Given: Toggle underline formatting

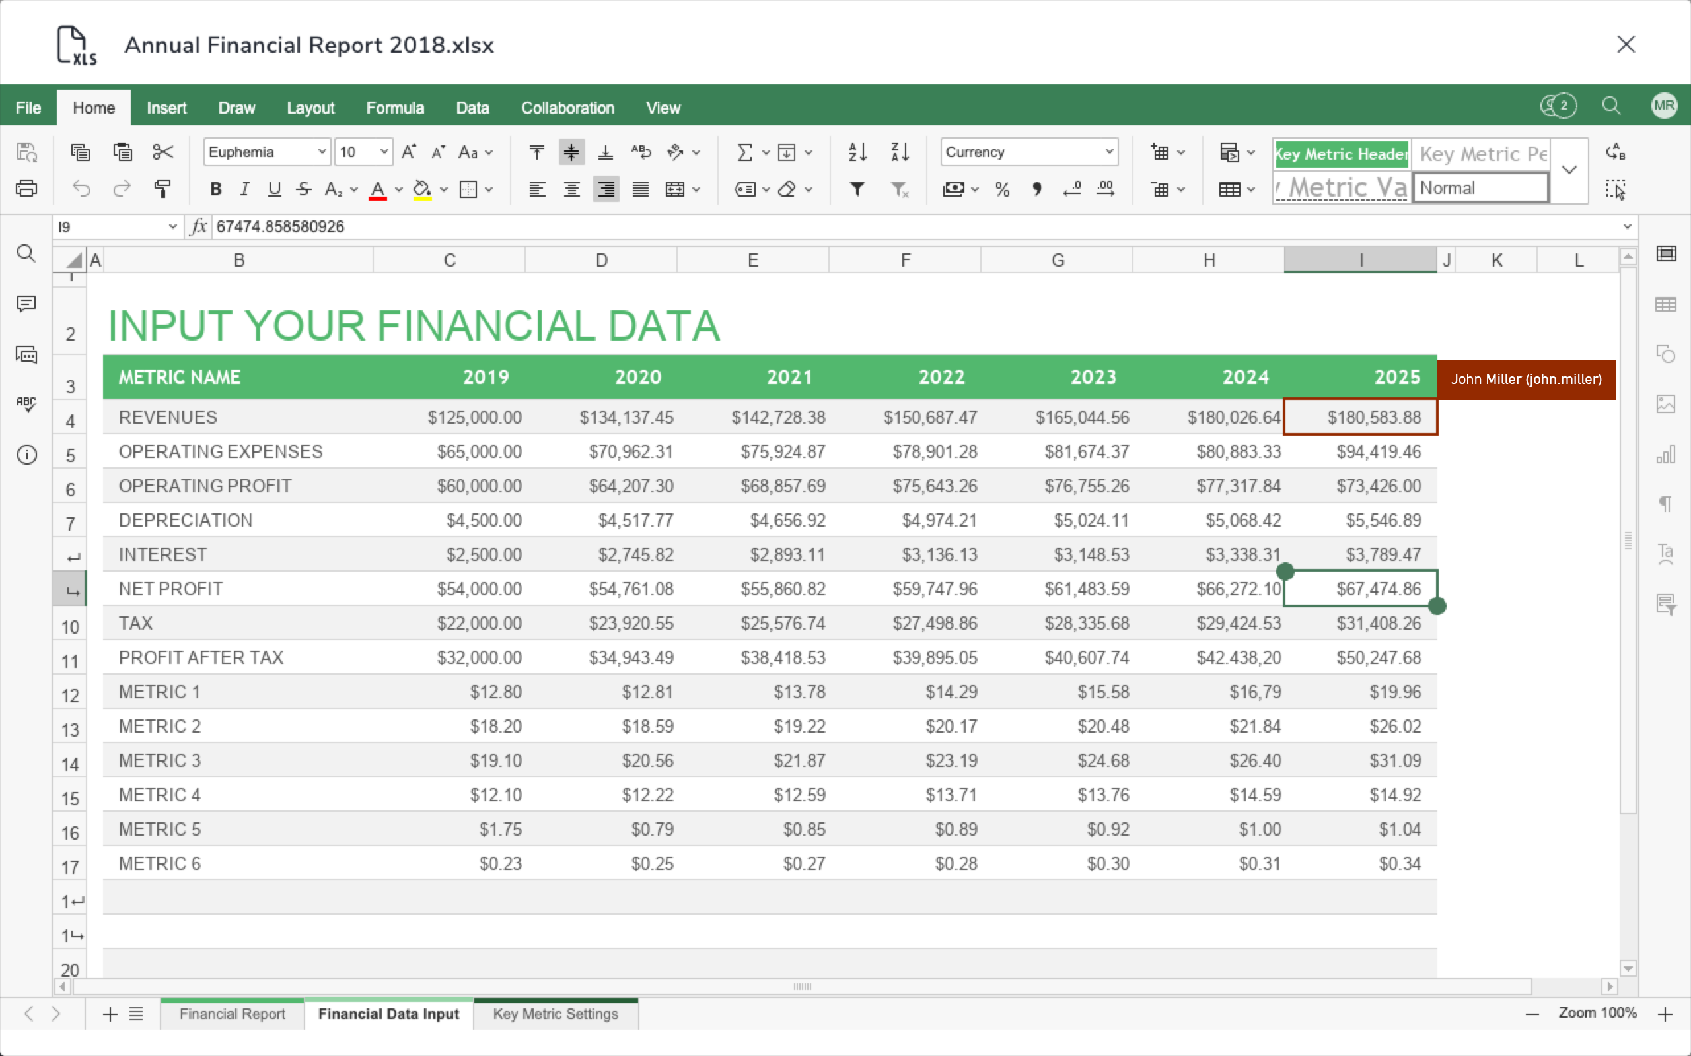Looking at the screenshot, I should tap(274, 189).
